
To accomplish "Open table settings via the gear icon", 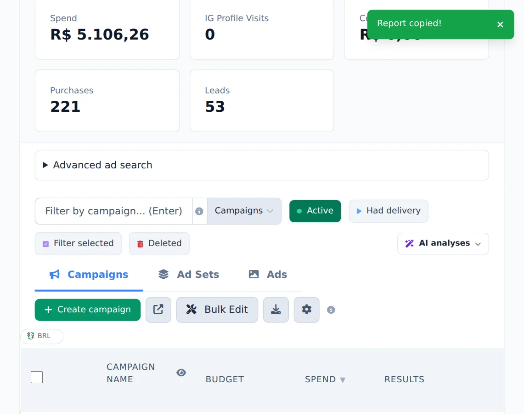I will click(x=306, y=310).
